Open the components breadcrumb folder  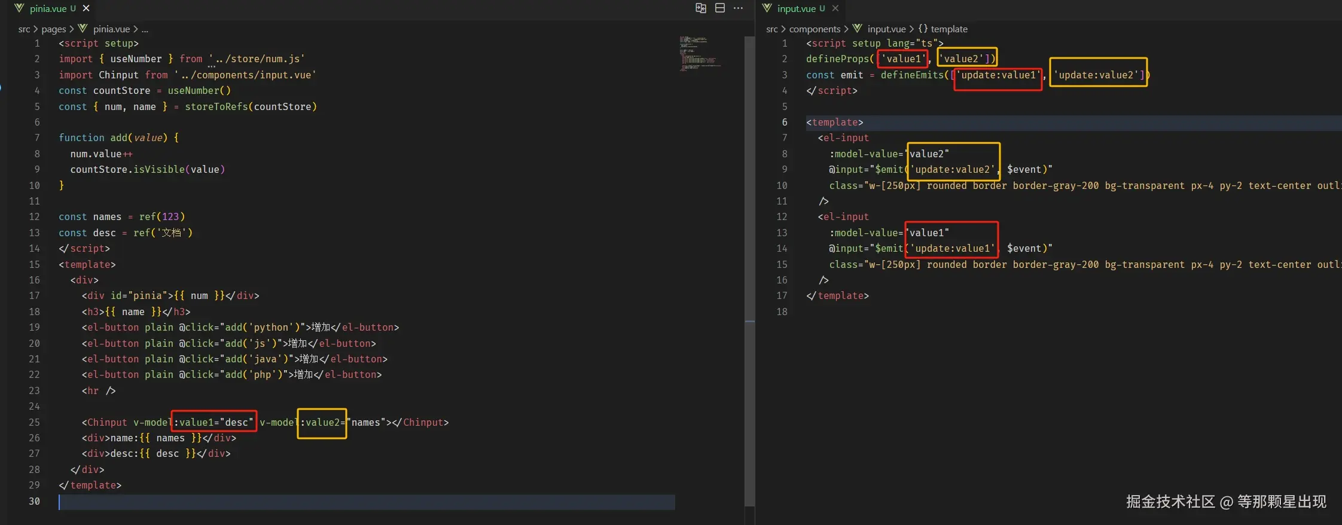pyautogui.click(x=815, y=29)
